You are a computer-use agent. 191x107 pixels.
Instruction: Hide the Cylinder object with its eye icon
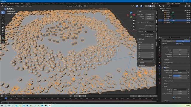(x=187, y=17)
